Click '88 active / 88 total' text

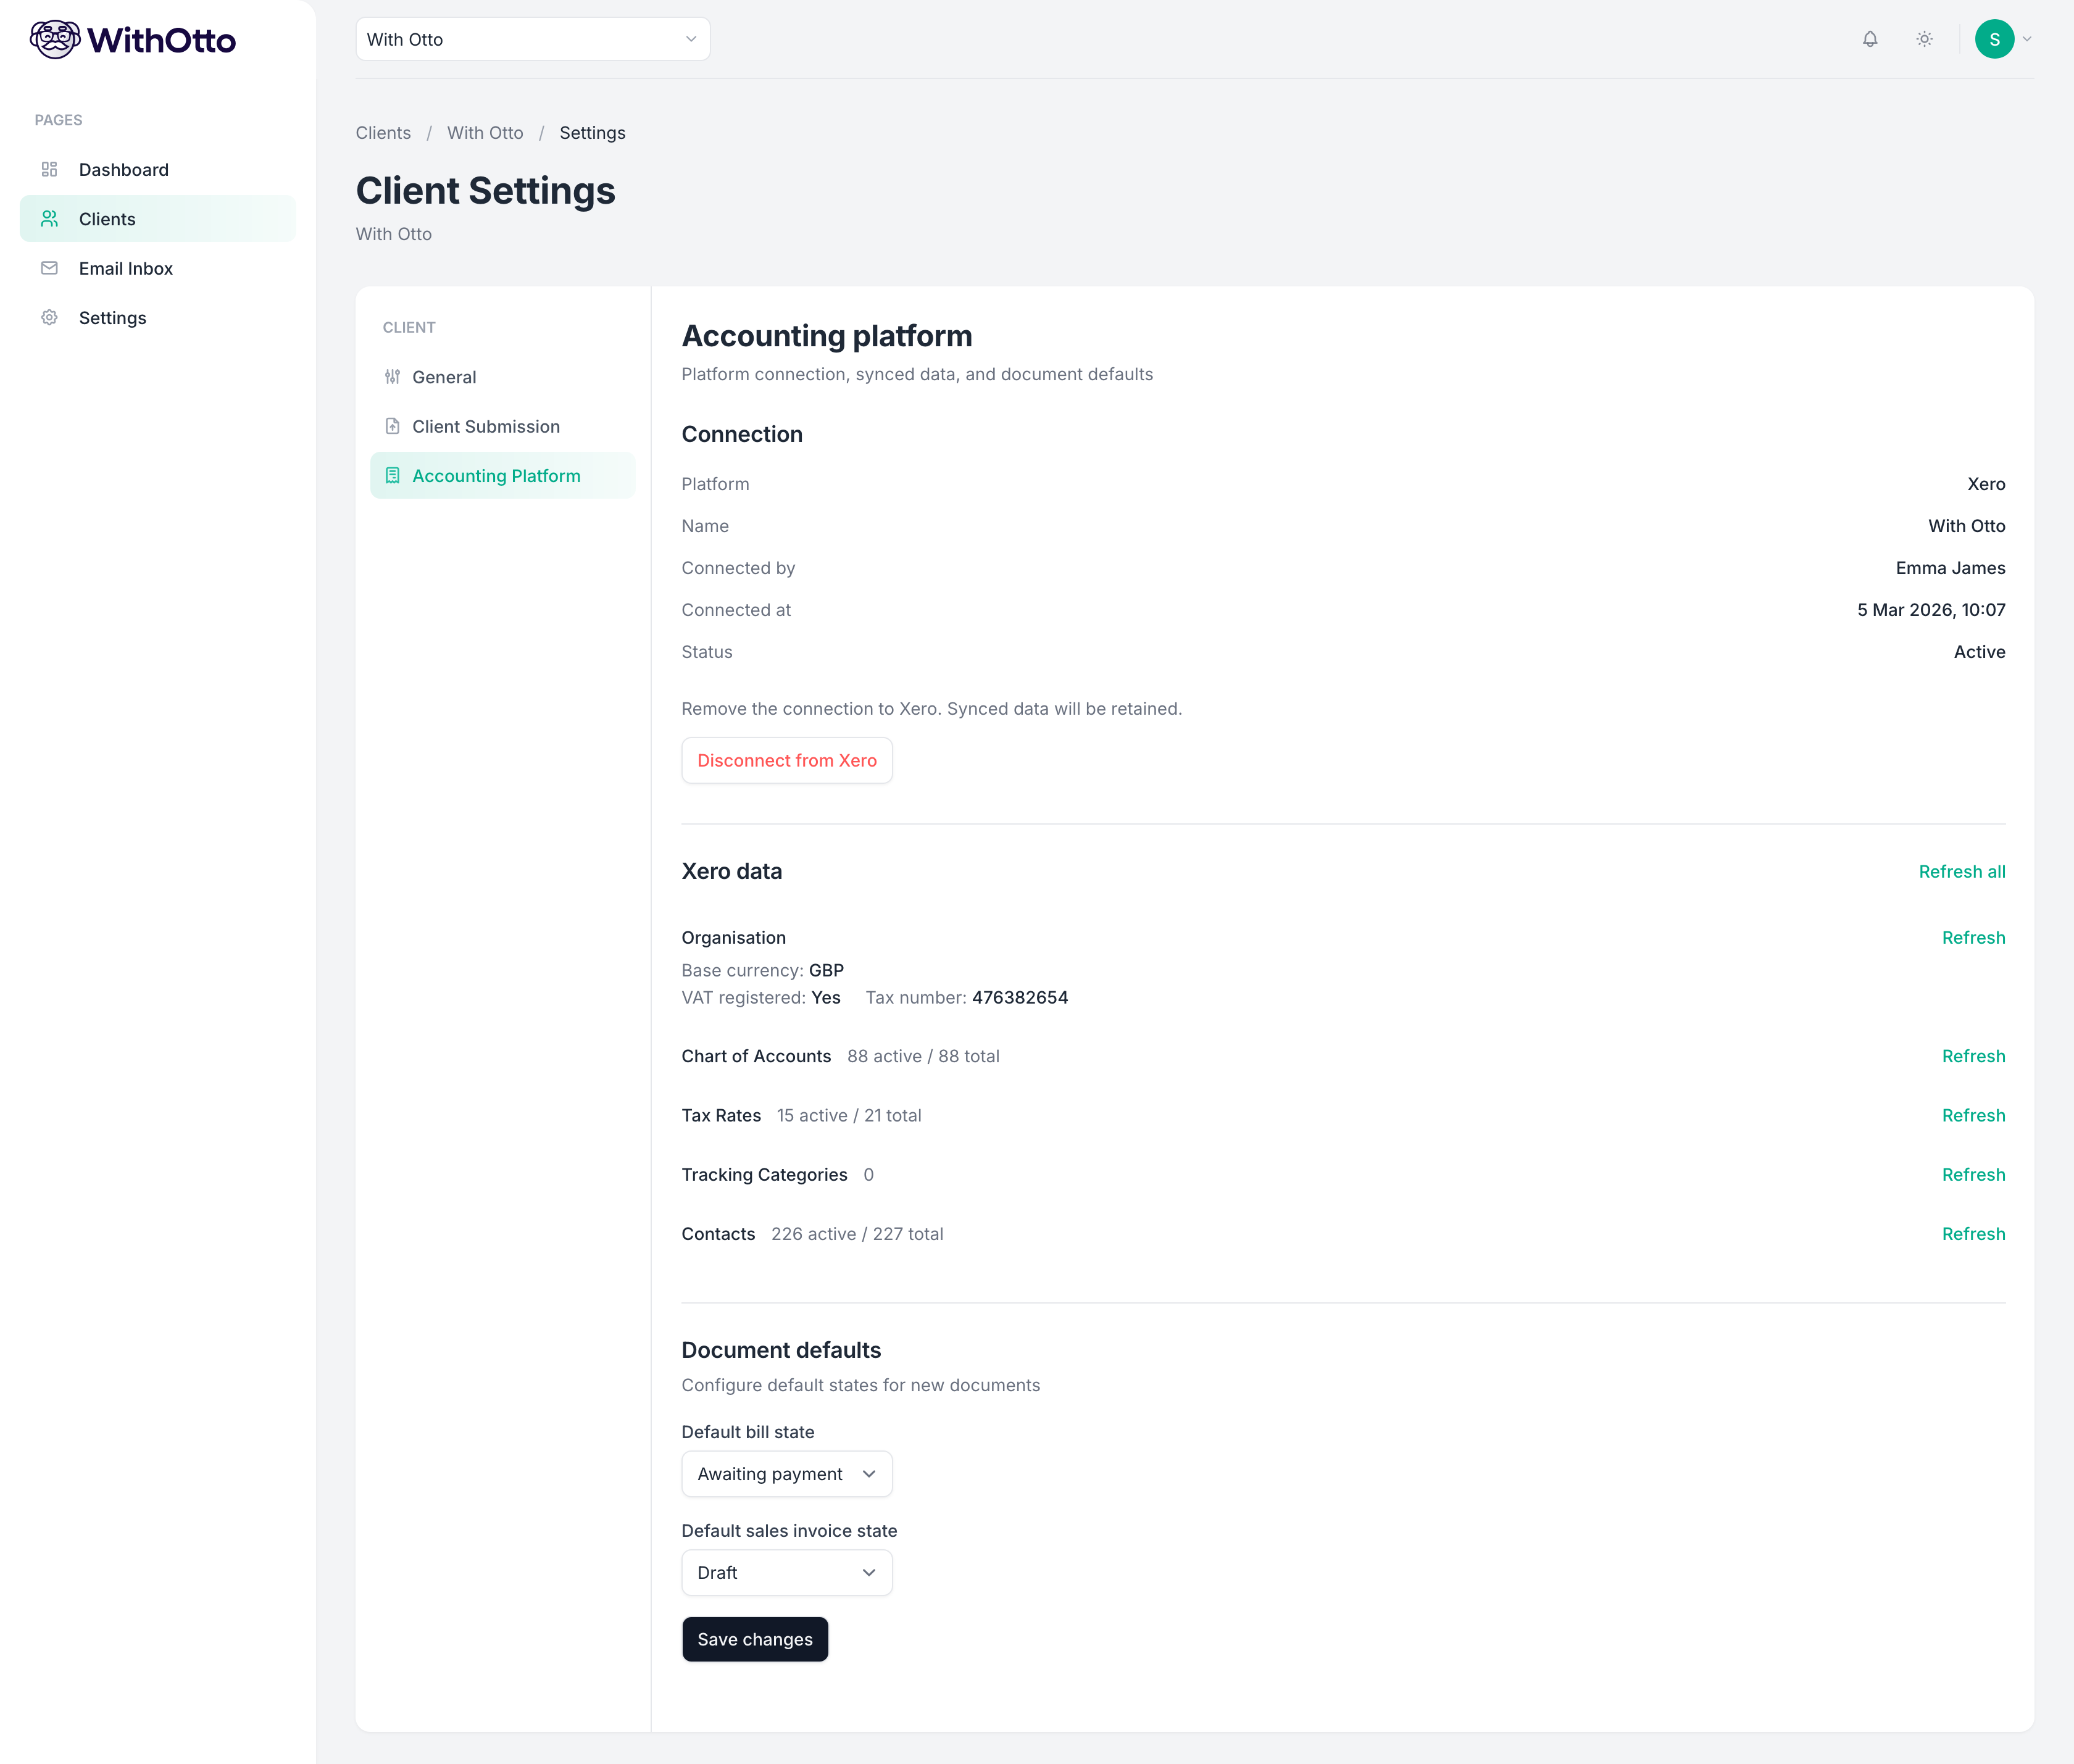[x=923, y=1056]
